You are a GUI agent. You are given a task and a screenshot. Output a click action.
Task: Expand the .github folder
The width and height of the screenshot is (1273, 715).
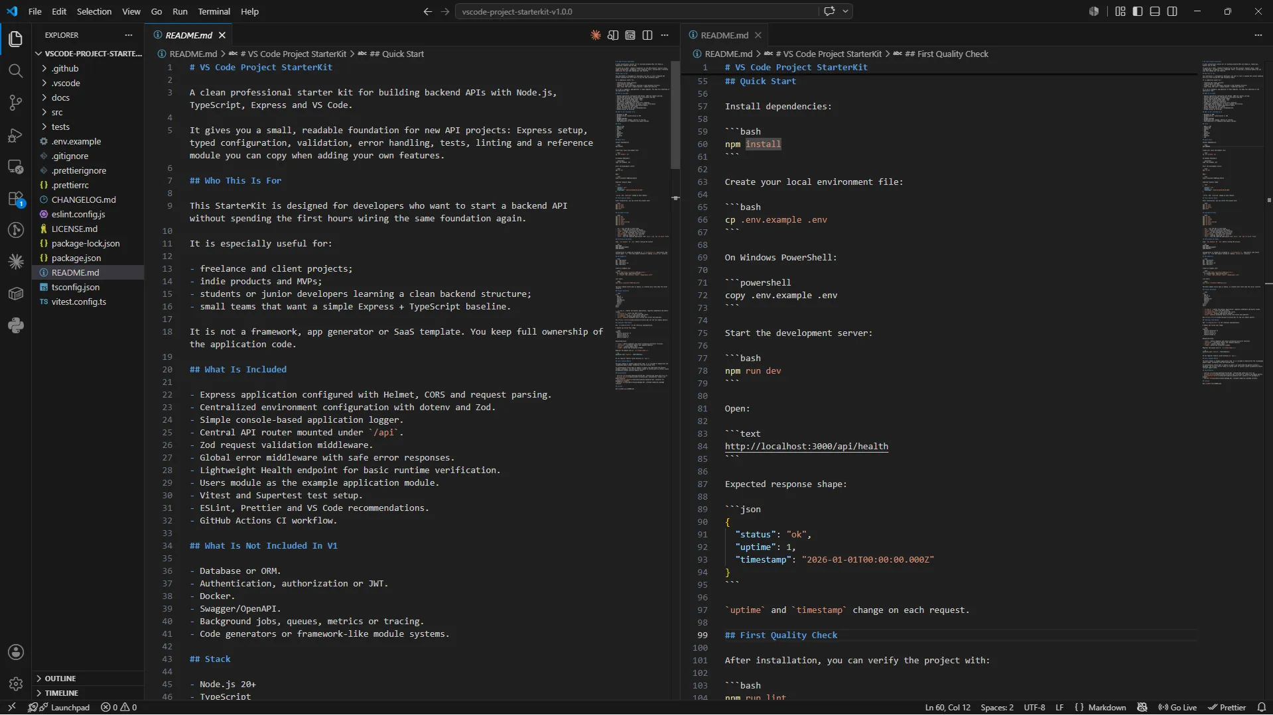88,68
